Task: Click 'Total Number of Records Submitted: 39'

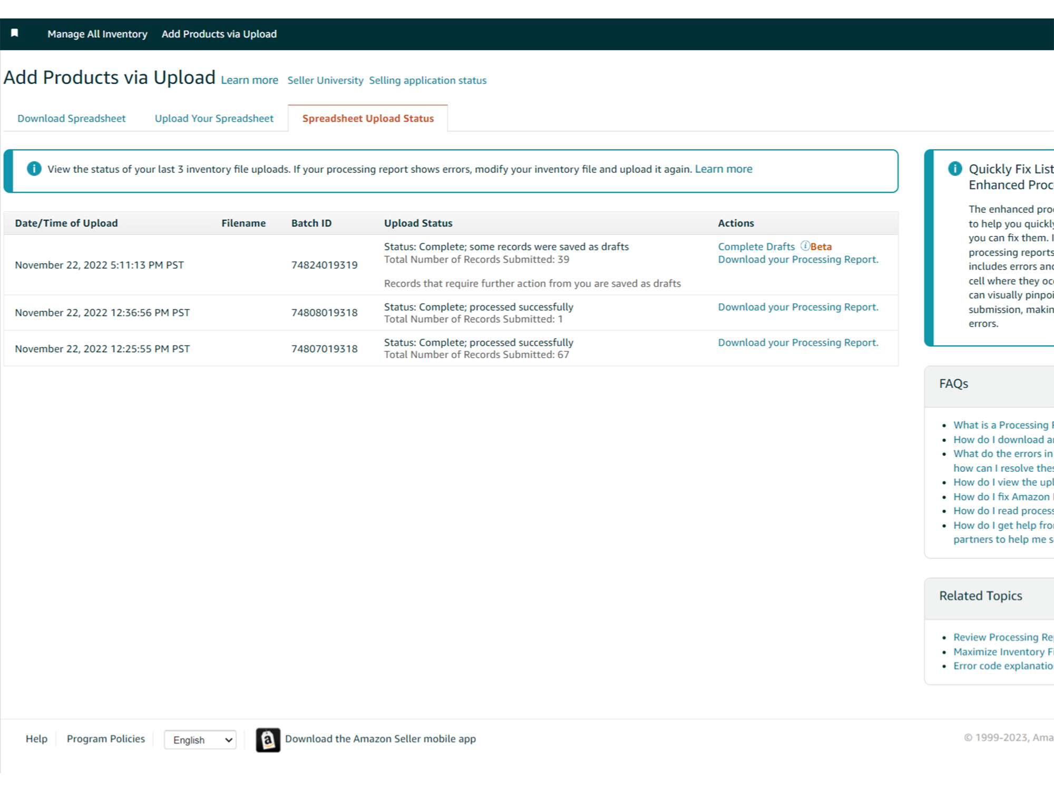Action: click(x=476, y=259)
